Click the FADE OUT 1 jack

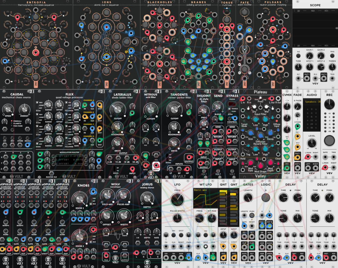coord(297,157)
